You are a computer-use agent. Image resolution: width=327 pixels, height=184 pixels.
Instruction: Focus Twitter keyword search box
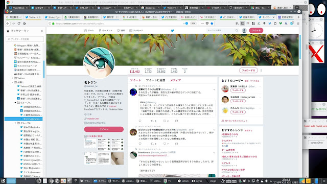[x=222, y=31]
